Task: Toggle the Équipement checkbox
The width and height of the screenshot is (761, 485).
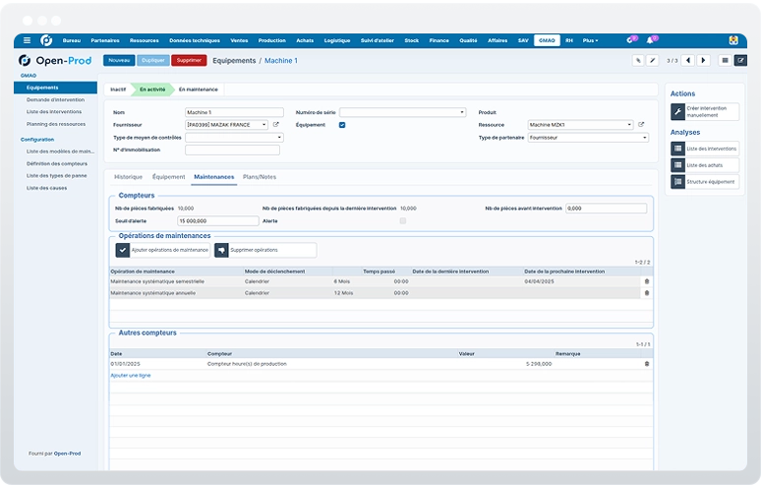Action: tap(342, 125)
